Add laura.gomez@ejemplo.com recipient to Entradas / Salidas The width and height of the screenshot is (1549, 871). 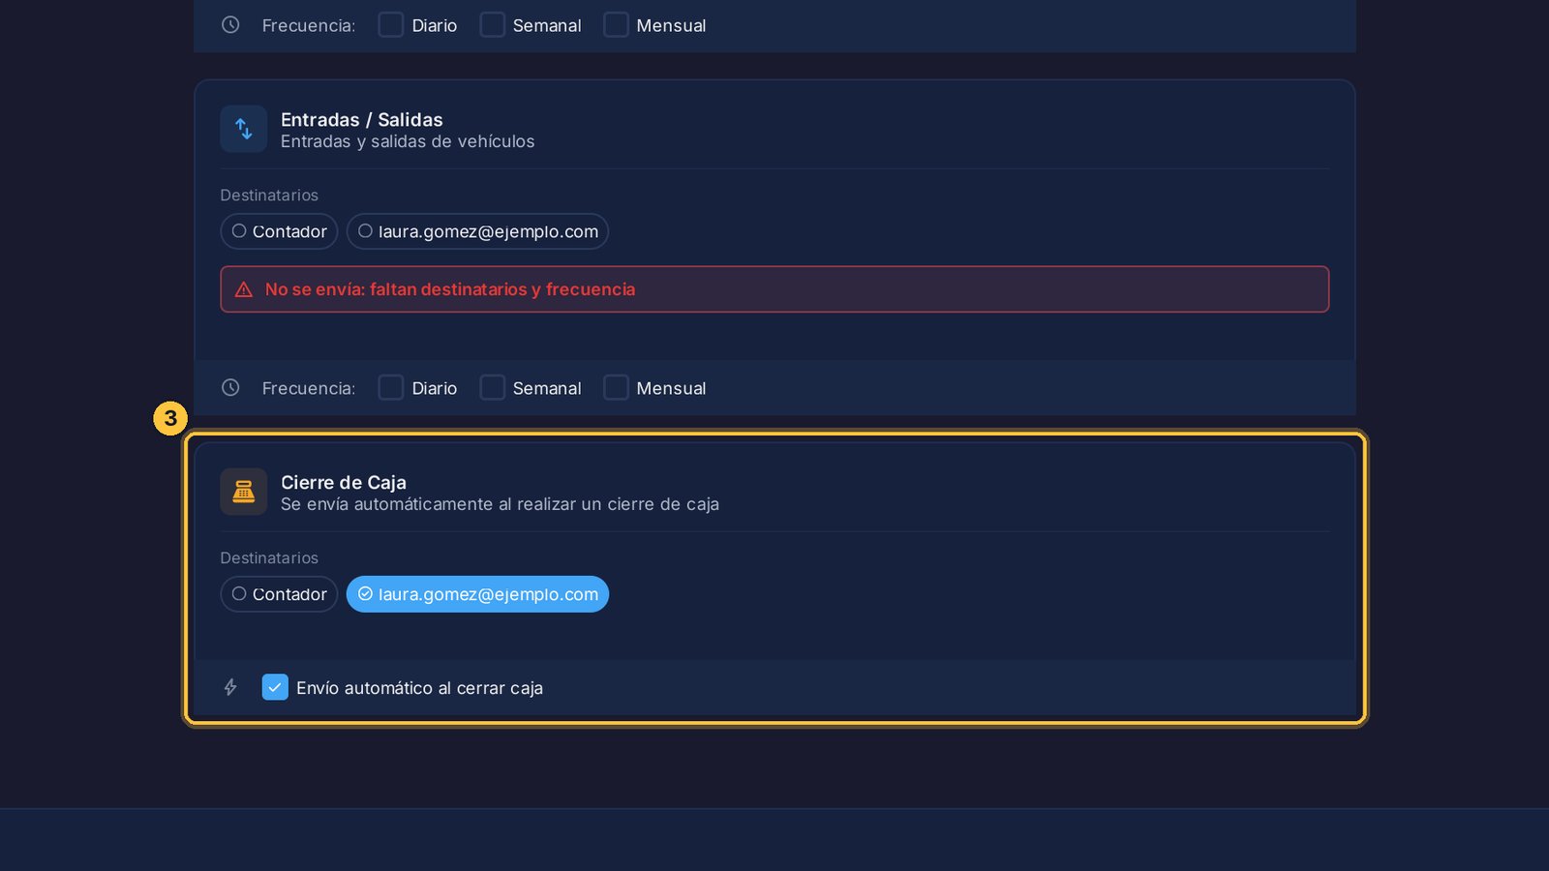tap(477, 231)
